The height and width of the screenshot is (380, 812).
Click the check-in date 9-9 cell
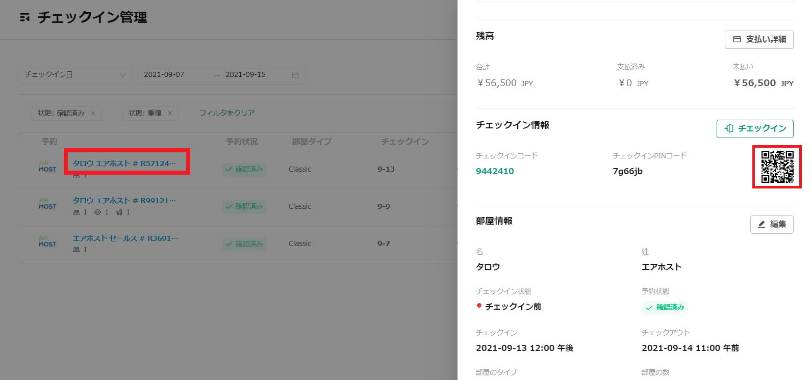(384, 206)
